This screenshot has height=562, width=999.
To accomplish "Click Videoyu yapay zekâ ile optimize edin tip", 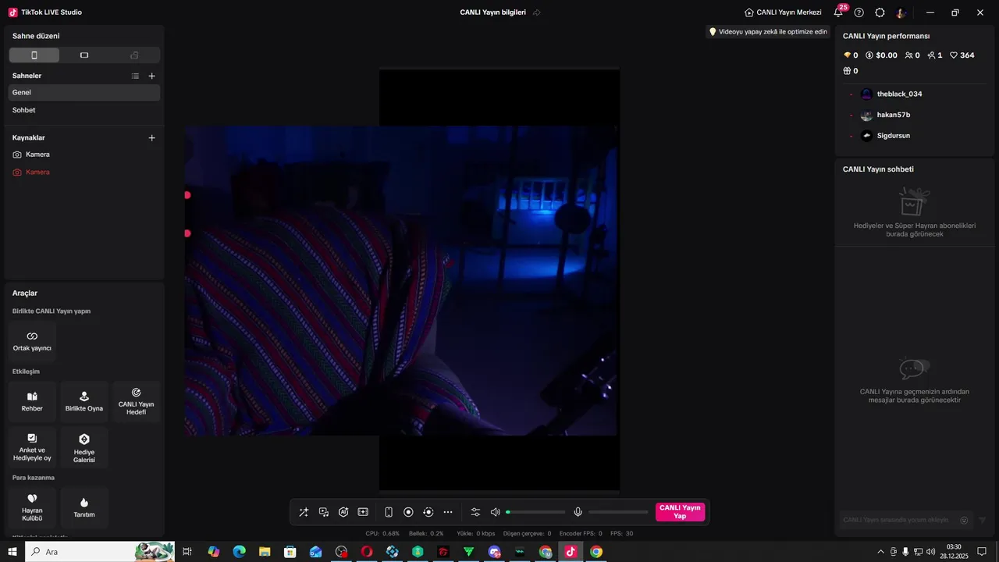I will click(x=767, y=32).
